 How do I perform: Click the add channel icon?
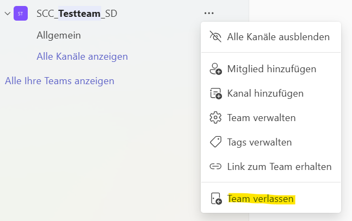(x=216, y=93)
